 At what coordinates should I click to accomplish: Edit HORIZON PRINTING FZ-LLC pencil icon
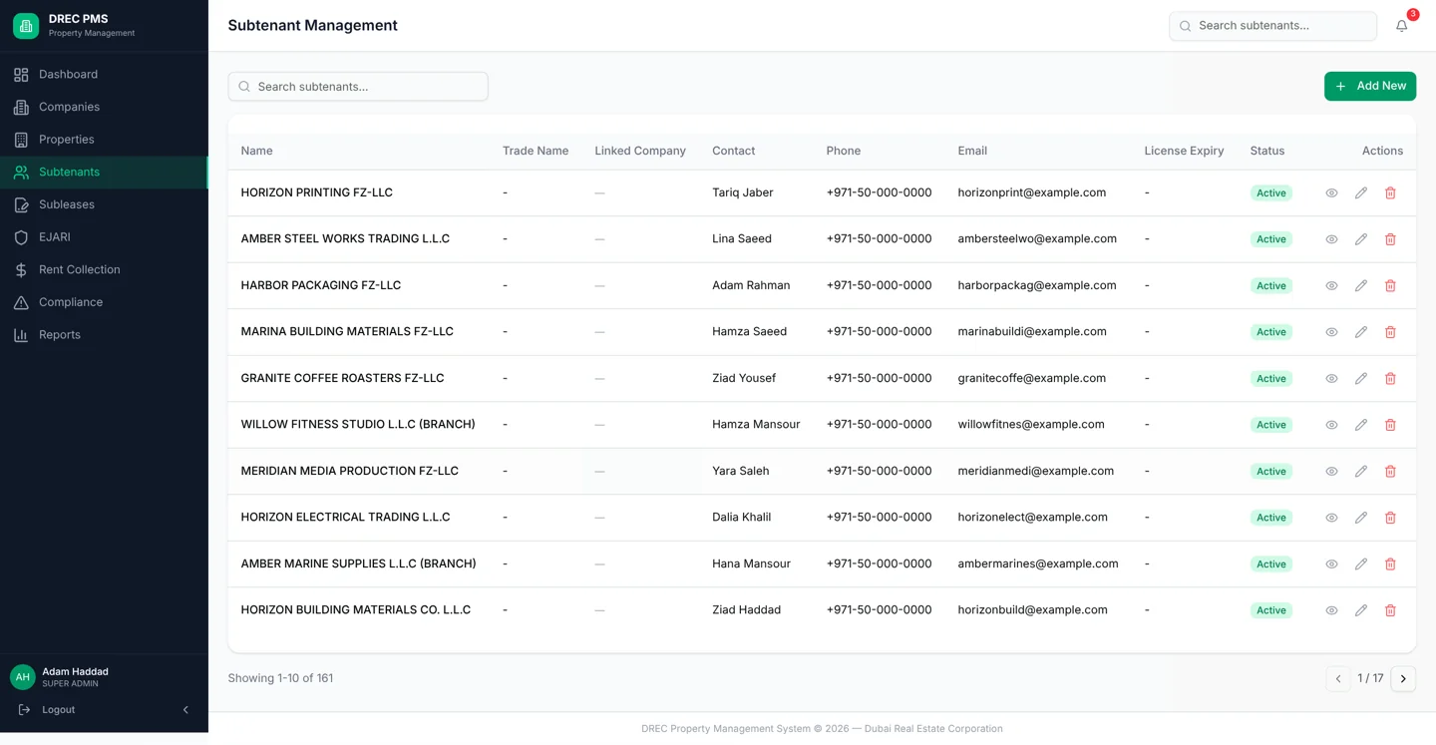coord(1361,193)
